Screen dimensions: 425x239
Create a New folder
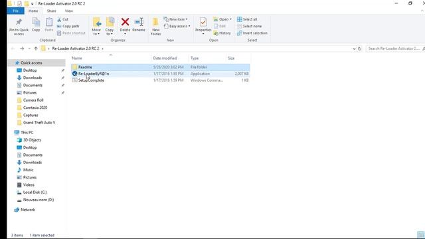point(155,27)
